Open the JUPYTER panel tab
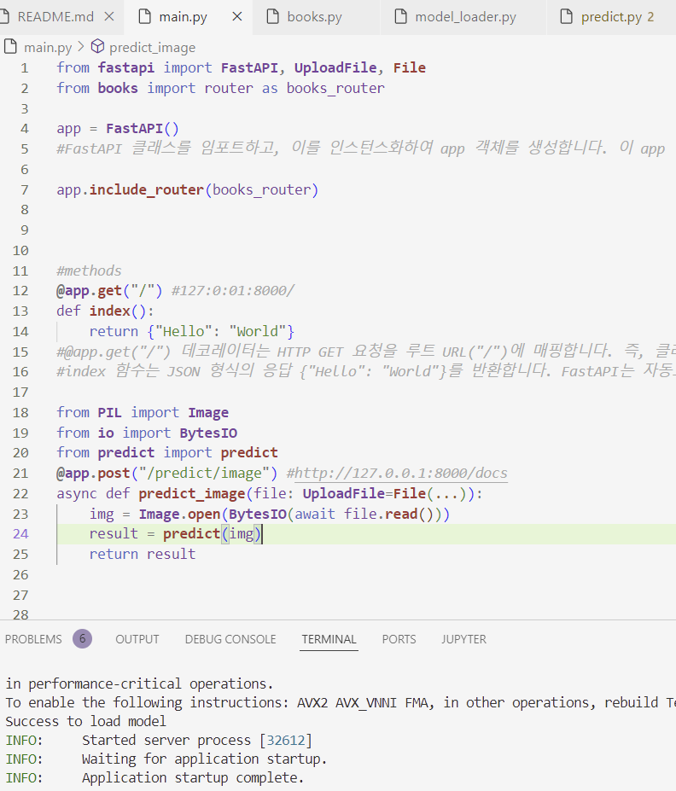Viewport: 676px width, 791px height. [x=463, y=639]
